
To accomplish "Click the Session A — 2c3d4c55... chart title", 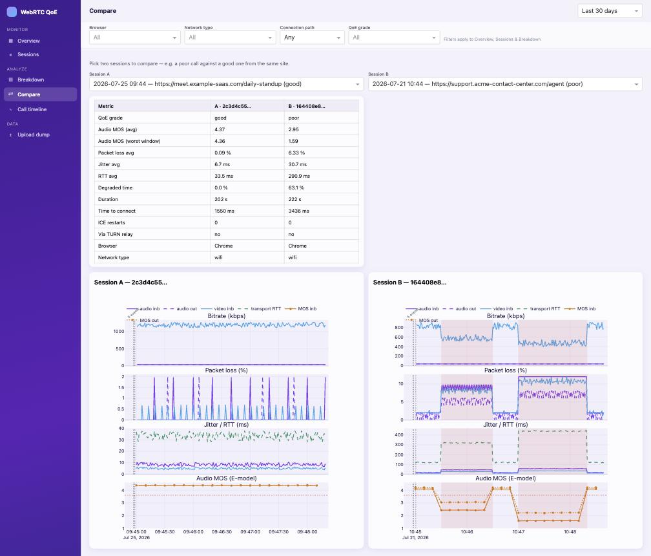I will coord(130,282).
